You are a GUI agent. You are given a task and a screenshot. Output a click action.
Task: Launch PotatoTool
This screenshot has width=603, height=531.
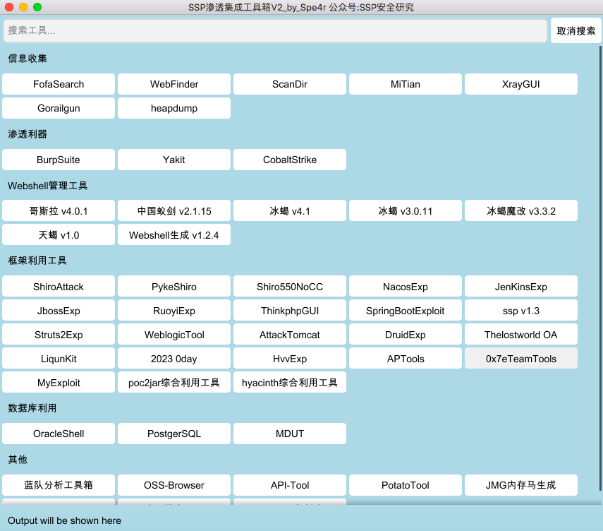click(406, 485)
